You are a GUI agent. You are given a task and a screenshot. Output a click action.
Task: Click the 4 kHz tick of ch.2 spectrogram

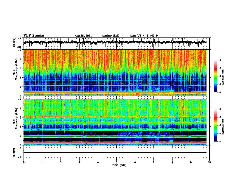tap(21, 127)
